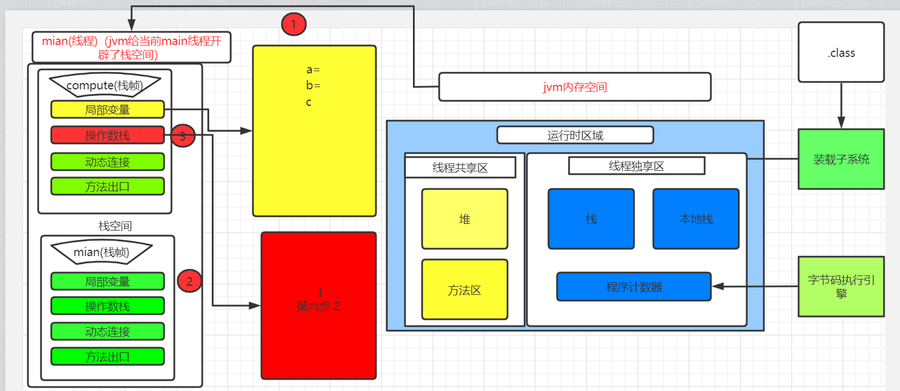
Task: Select the yellow 堆 box
Action: point(465,219)
